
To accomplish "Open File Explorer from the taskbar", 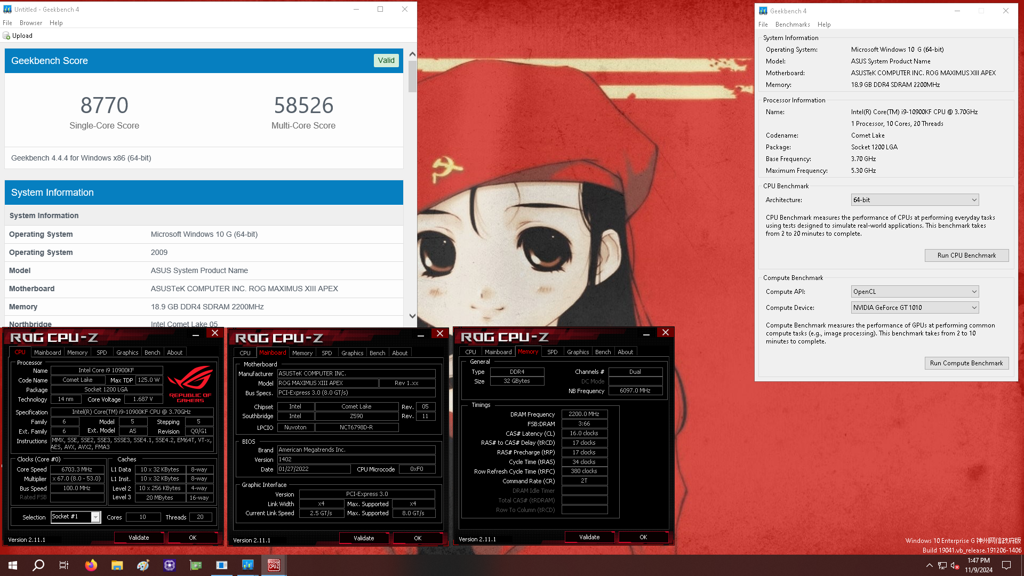I will point(117,565).
